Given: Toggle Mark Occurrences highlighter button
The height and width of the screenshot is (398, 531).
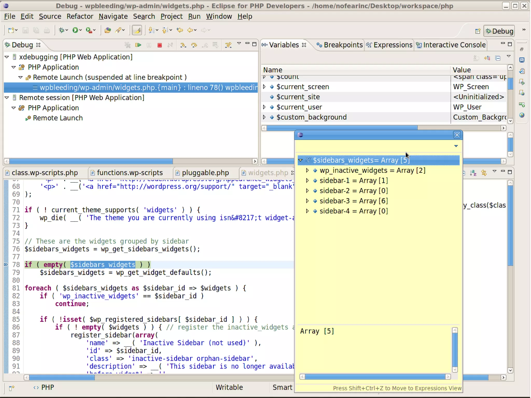Looking at the screenshot, I should (x=137, y=30).
